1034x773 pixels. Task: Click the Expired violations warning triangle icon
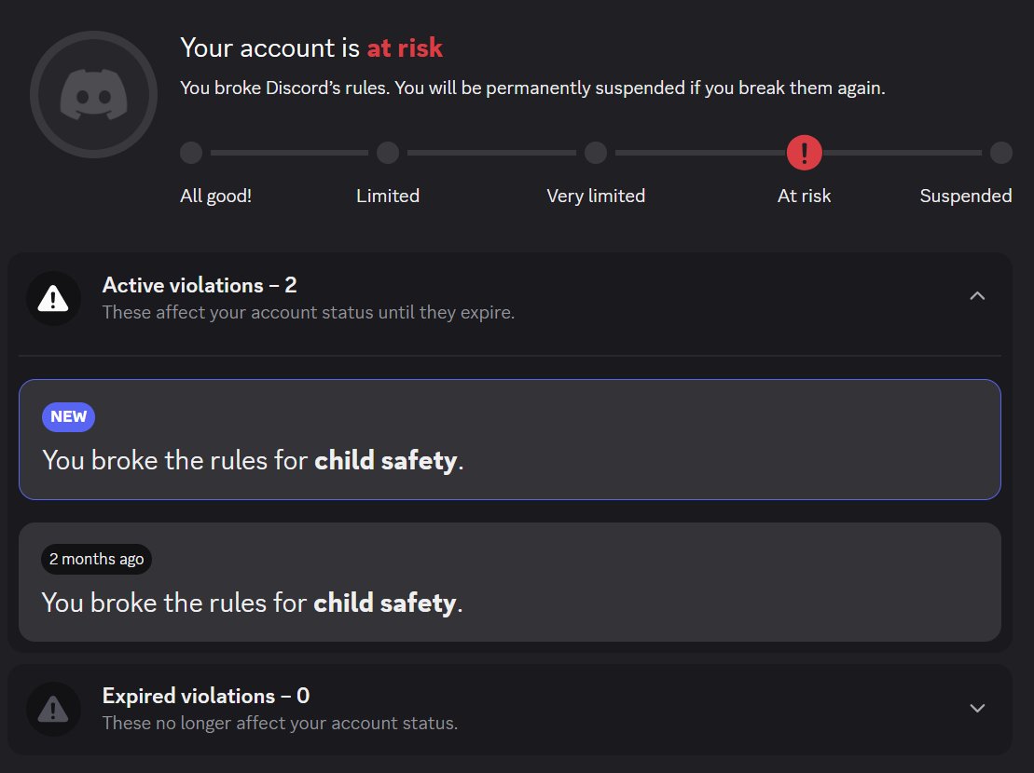point(53,709)
